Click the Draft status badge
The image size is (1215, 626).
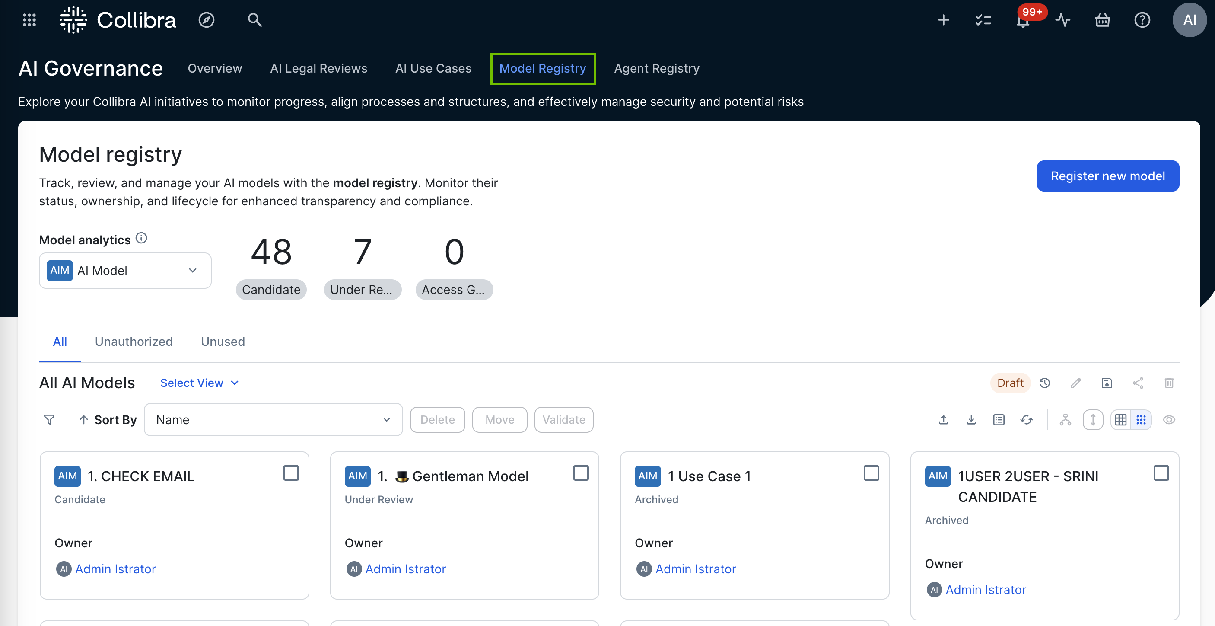[1010, 383]
